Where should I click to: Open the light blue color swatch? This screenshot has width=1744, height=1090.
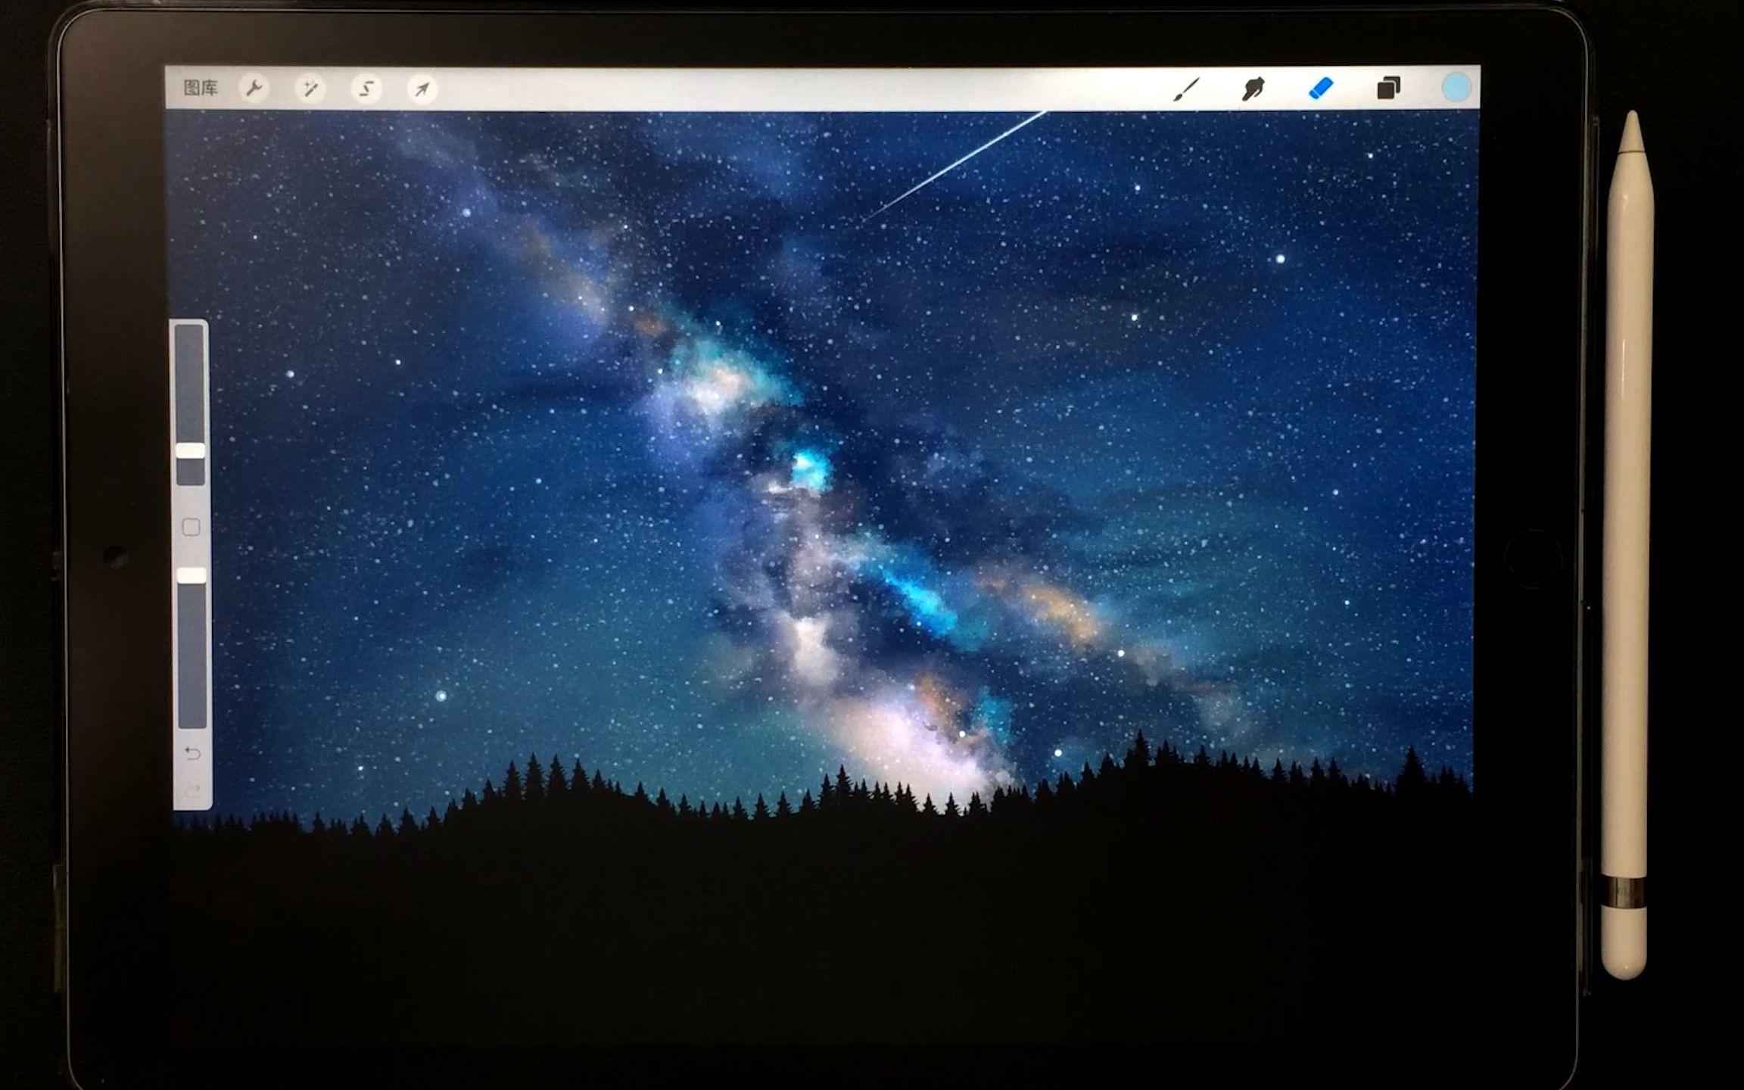click(1455, 88)
